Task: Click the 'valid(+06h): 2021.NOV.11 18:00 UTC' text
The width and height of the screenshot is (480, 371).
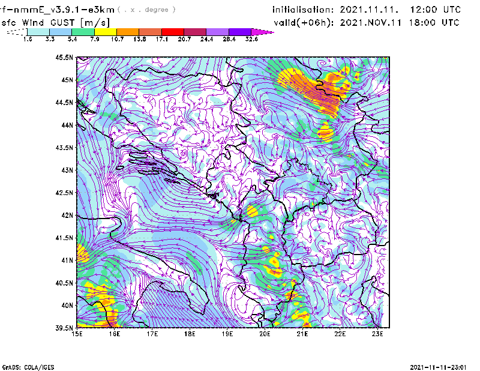Action: click(x=367, y=23)
